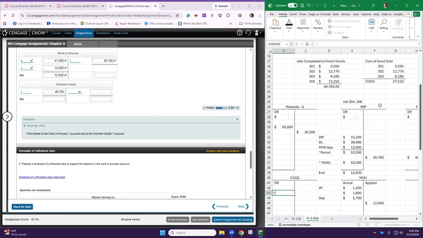Click the Excel Save icon
The height and width of the screenshot is (238, 423).
click(x=302, y=6)
